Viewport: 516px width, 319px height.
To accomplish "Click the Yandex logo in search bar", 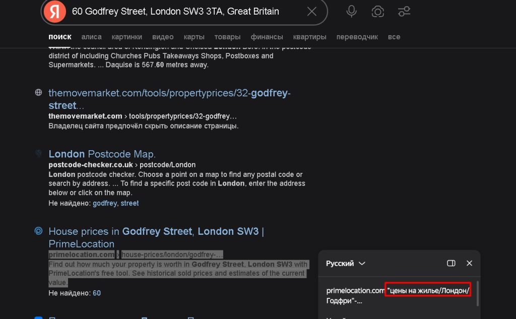I will [54, 12].
